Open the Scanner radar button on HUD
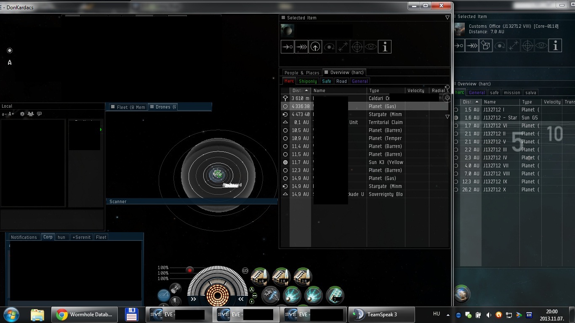The image size is (575, 323). pos(175,302)
